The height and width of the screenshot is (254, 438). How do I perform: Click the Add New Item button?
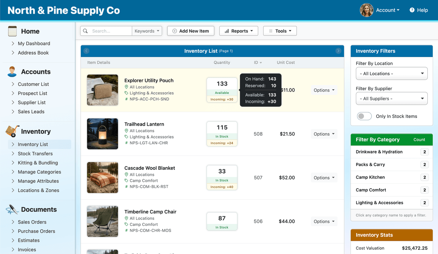[x=191, y=31]
